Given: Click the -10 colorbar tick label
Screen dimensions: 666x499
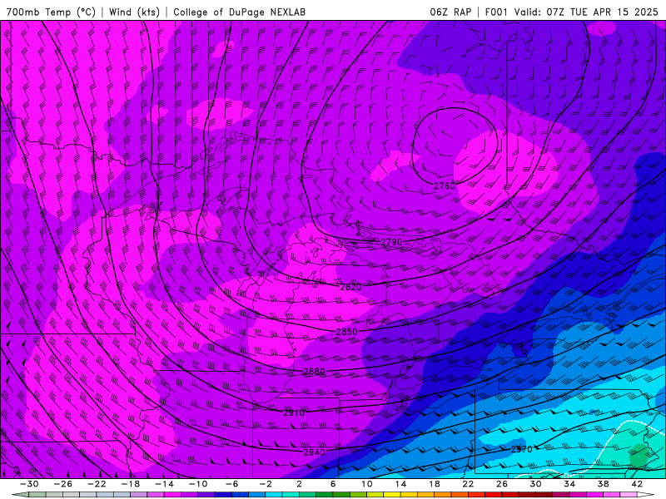Looking at the screenshot, I should coord(198,484).
